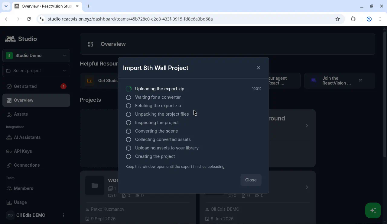Open the Studio Demo team dropdown
Viewport: 387px width, 224px height.
(36, 56)
